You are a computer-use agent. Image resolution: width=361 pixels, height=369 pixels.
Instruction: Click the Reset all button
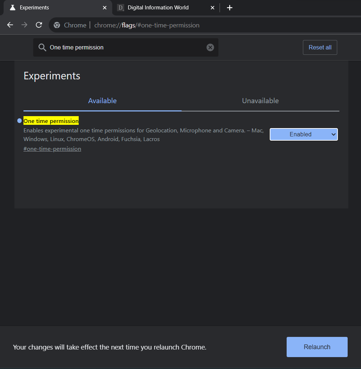(320, 48)
